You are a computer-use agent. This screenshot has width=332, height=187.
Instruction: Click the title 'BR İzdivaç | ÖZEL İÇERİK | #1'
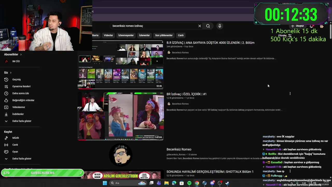[186, 94]
